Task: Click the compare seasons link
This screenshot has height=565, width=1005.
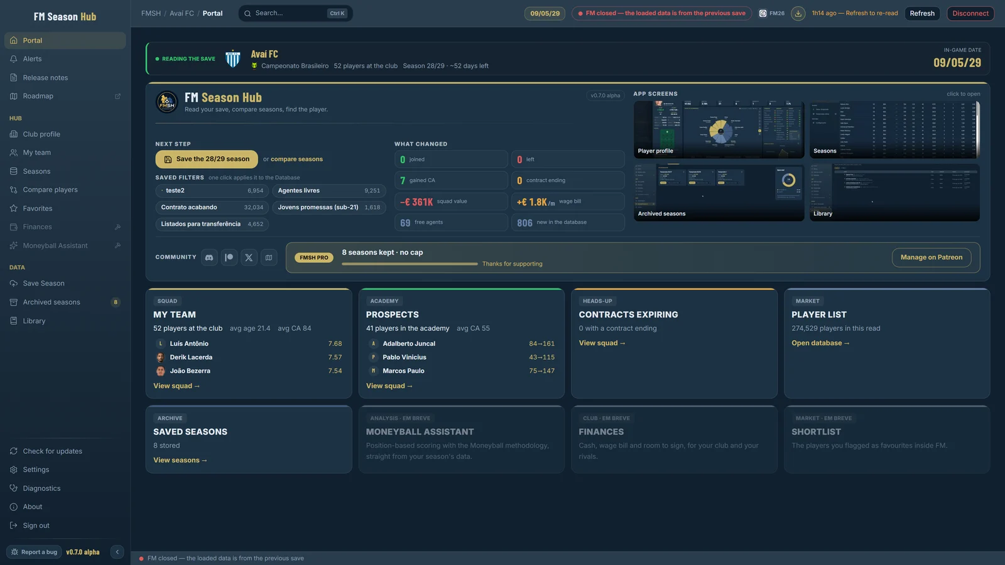Action: 296,159
